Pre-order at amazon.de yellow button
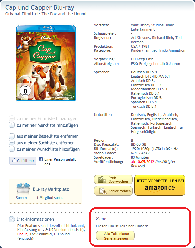This screenshot has width=195, height=248. [x=159, y=185]
